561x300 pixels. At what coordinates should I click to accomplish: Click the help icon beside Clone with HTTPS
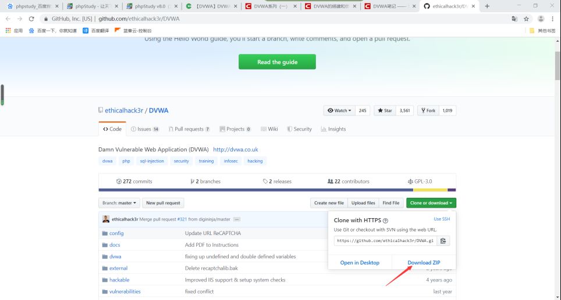point(385,221)
